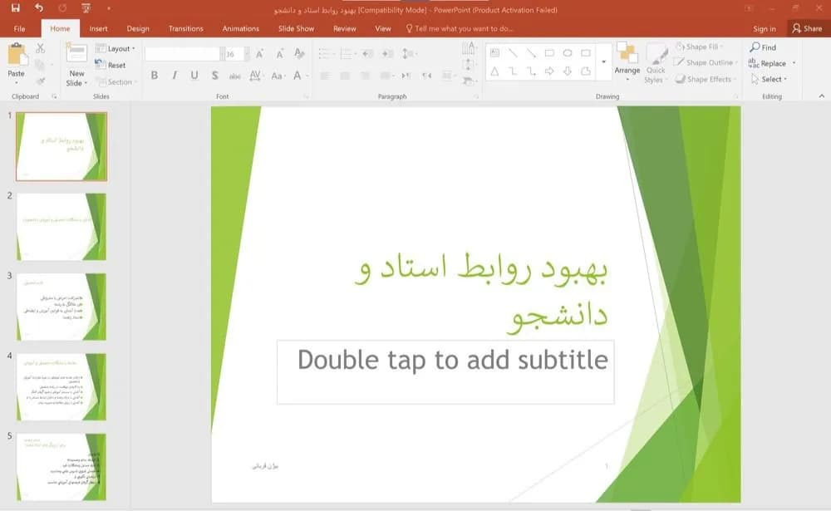Screen dimensions: 831x511
Task: Select the Down Arrow shape
Action: 567,71
